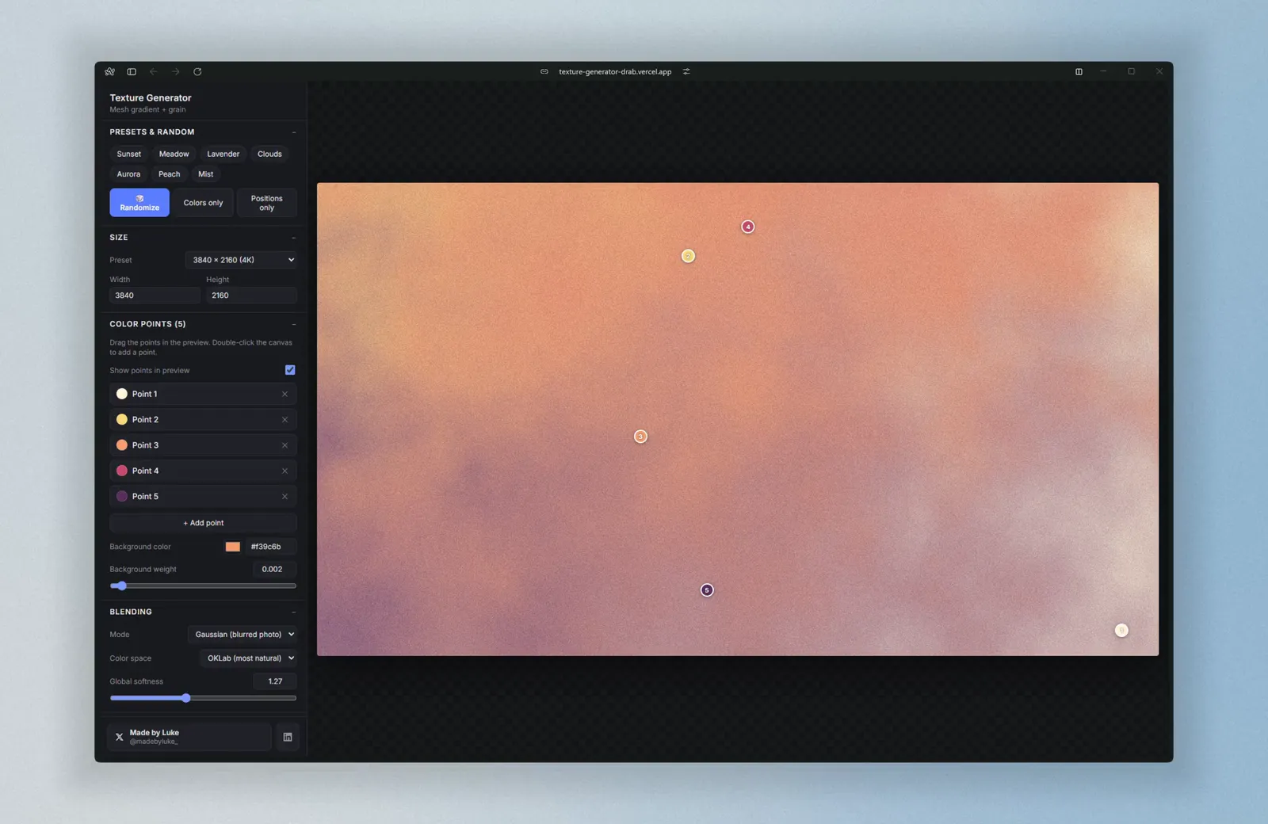Image resolution: width=1268 pixels, height=824 pixels.
Task: Delete Point 4 using its X icon
Action: (285, 471)
